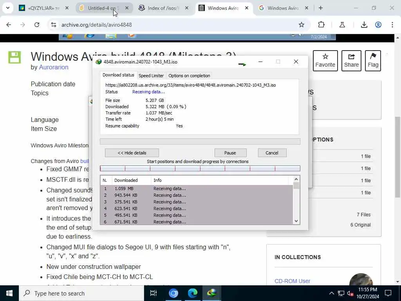
Task: Select connection row 1 with 1.059 MB
Action: (x=197, y=189)
